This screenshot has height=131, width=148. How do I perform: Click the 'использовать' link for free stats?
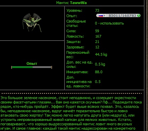tap(112, 23)
